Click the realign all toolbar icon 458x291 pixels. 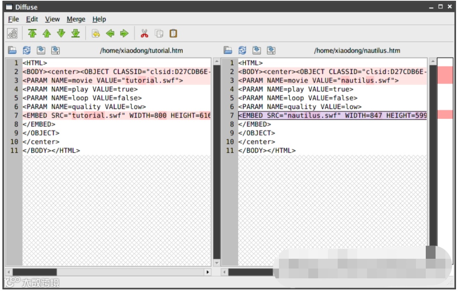tap(12, 34)
